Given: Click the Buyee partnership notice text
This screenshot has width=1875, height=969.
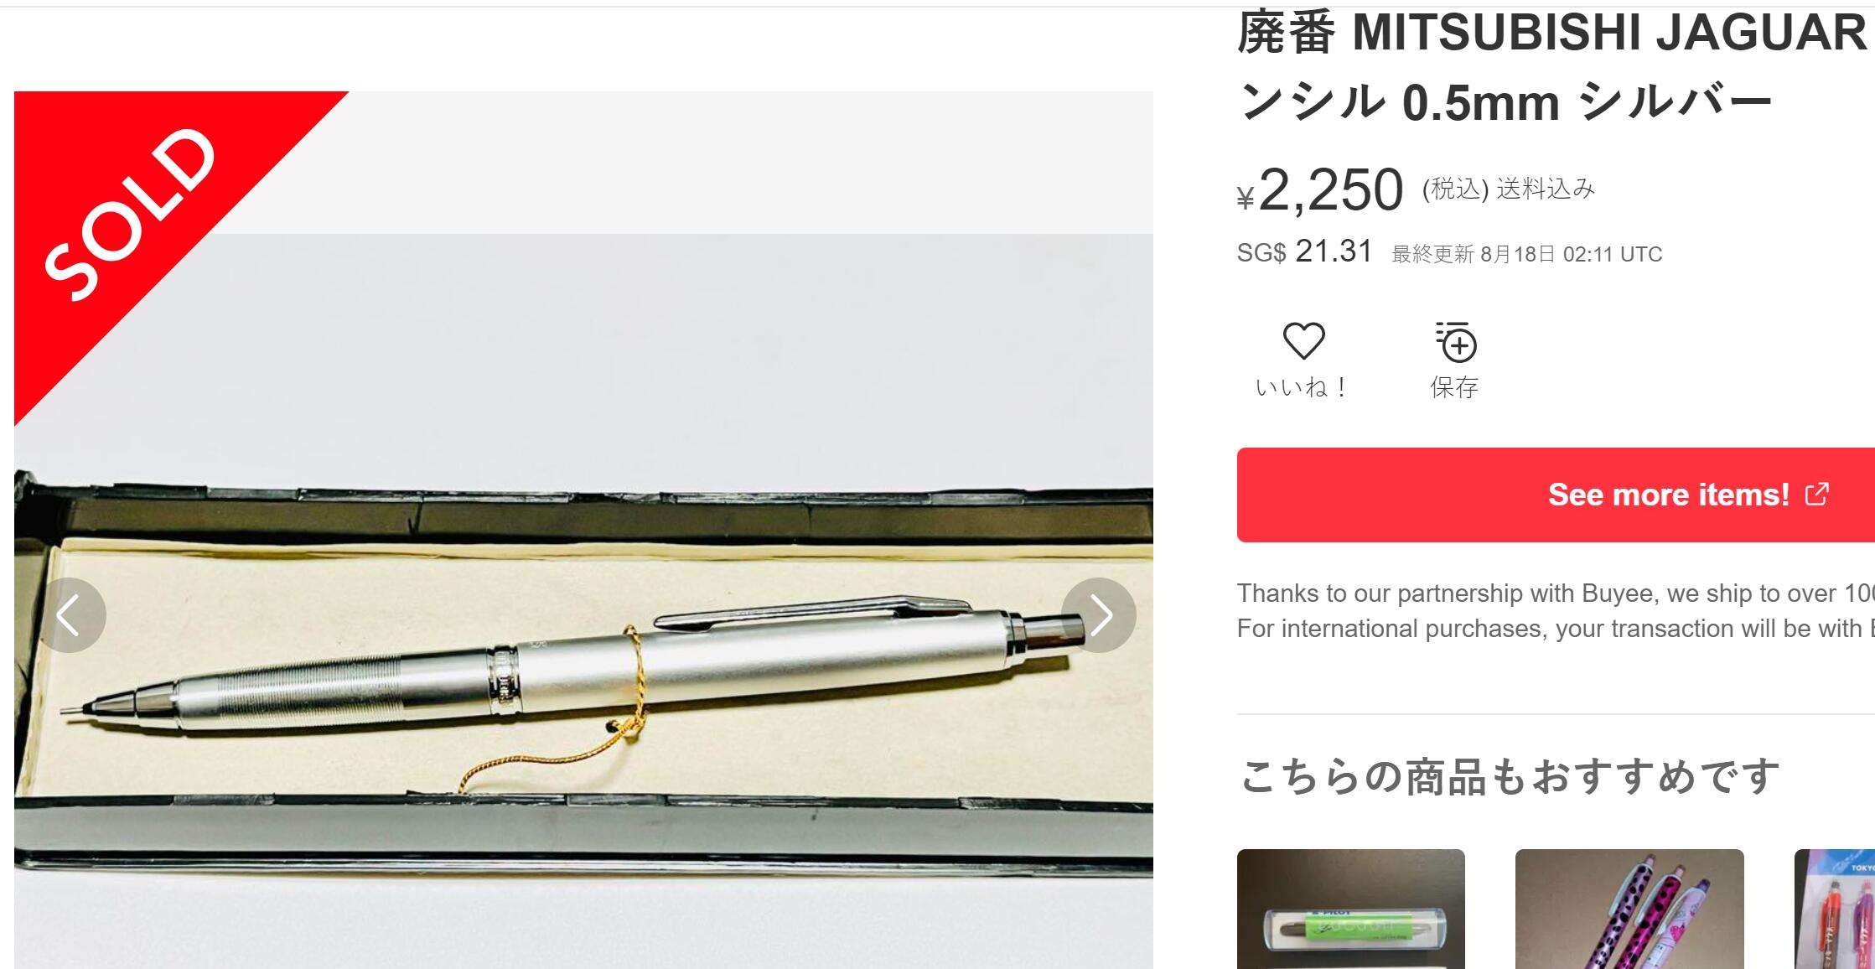Looking at the screenshot, I should point(1556,611).
